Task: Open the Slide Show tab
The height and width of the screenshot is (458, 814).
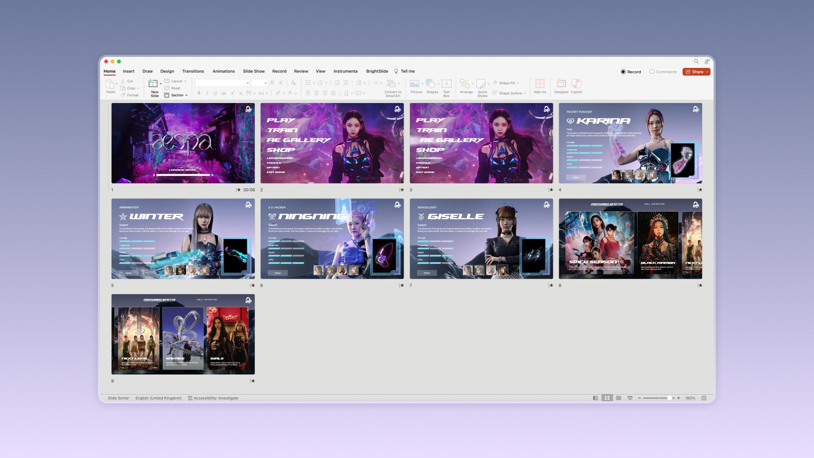Action: click(x=254, y=71)
